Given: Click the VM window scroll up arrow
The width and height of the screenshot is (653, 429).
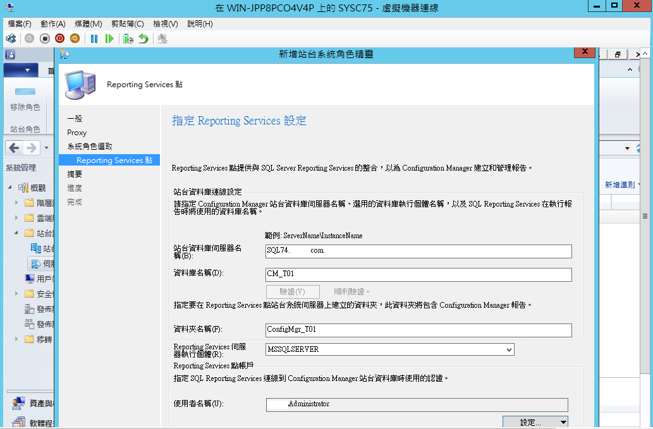Looking at the screenshot, I should pyautogui.click(x=645, y=54).
